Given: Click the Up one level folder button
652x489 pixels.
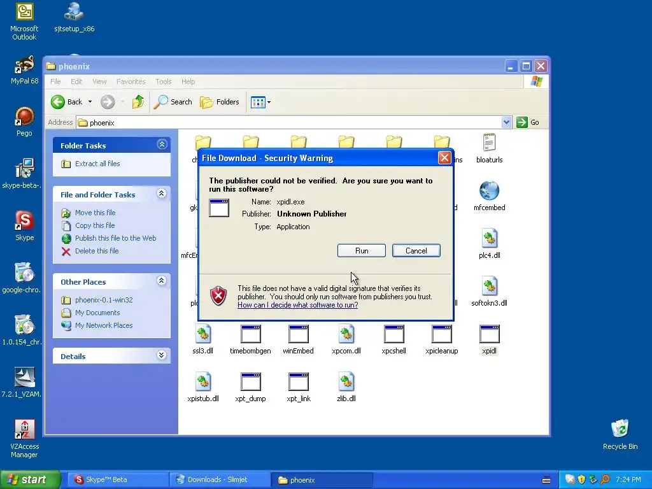Looking at the screenshot, I should (x=138, y=102).
